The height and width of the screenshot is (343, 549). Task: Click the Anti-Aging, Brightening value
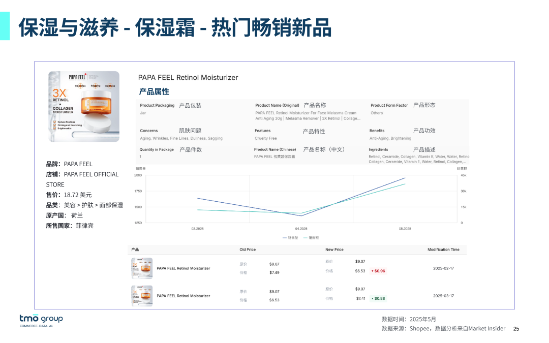pyautogui.click(x=390, y=139)
